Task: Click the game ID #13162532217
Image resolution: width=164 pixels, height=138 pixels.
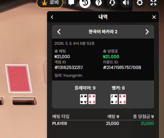Action: (68, 67)
